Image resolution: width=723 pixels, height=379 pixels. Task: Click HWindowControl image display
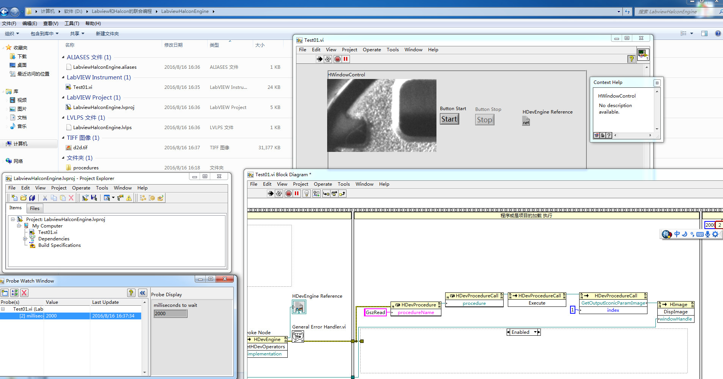coord(382,115)
